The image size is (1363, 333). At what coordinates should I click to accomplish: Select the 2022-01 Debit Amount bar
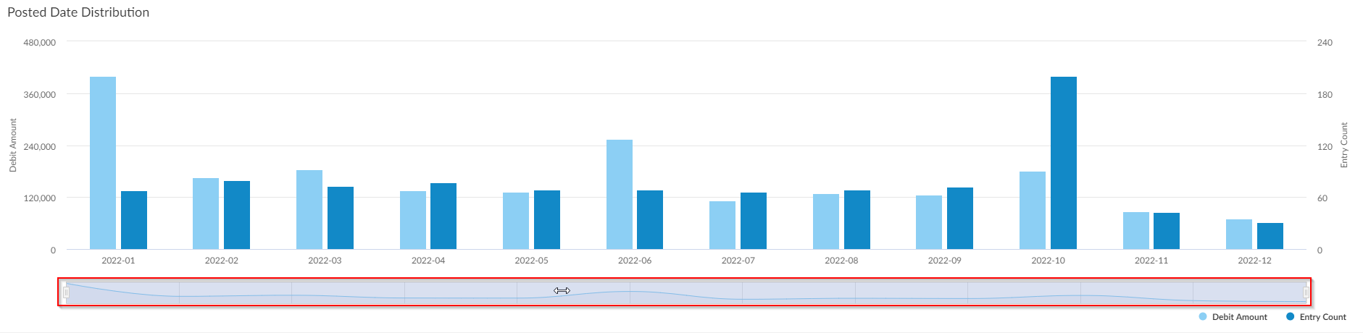point(103,163)
